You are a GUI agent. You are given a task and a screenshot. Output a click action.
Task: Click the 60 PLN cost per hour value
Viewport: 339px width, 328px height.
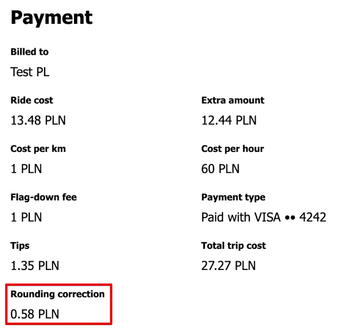[220, 169]
